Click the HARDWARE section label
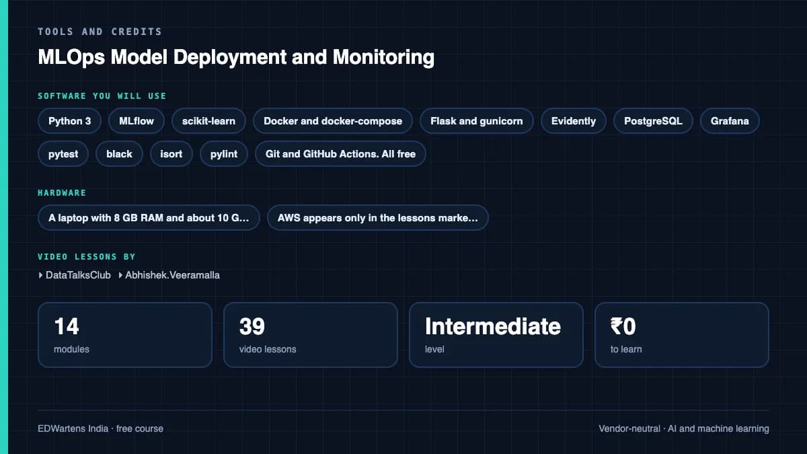Image resolution: width=807 pixels, height=454 pixels. 62,193
